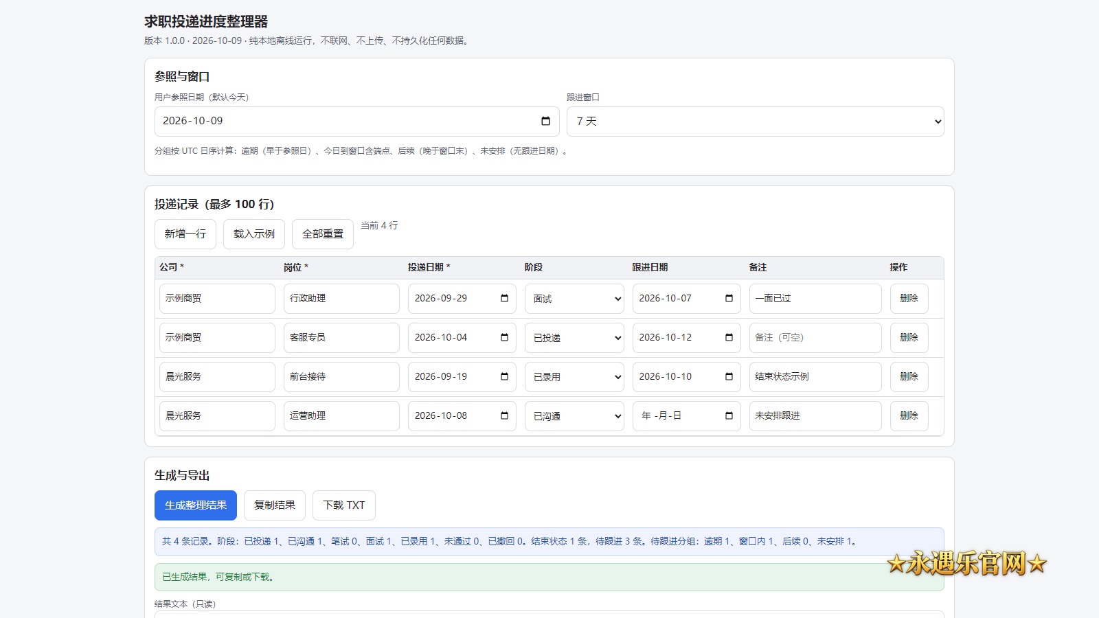Click the 已生成结果，可复制或下载 status message

549,577
